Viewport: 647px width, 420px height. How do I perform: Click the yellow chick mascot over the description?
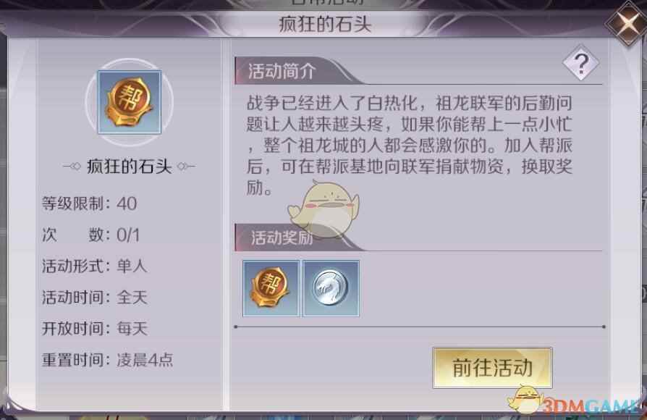pyautogui.click(x=324, y=209)
